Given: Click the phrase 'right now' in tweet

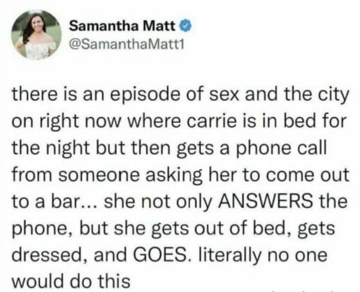Looking at the screenshot, I should click(x=80, y=122).
